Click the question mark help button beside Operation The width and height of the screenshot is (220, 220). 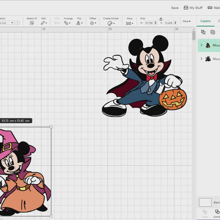click(x=18, y=23)
